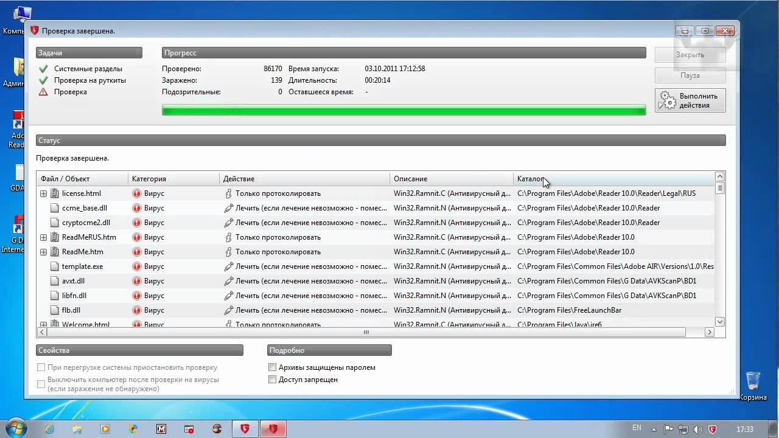Open Windows Explorer from the taskbar
This screenshot has width=779, height=438.
(77, 429)
